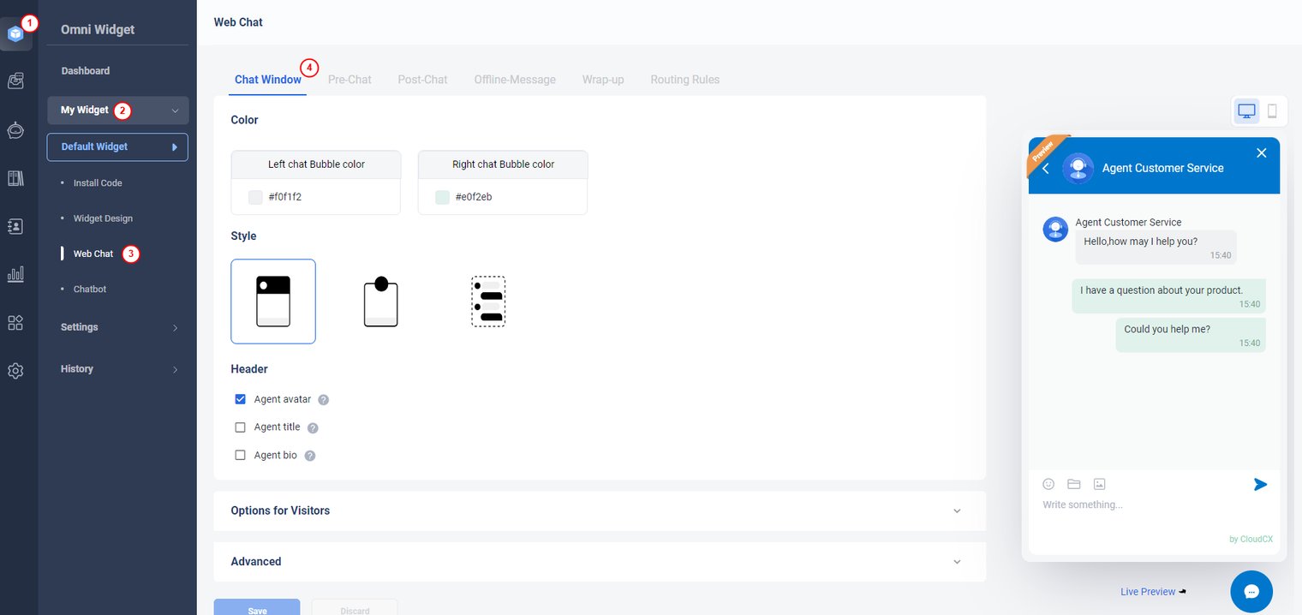Open the bar chart reports icon
The image size is (1302, 615).
pyautogui.click(x=15, y=274)
